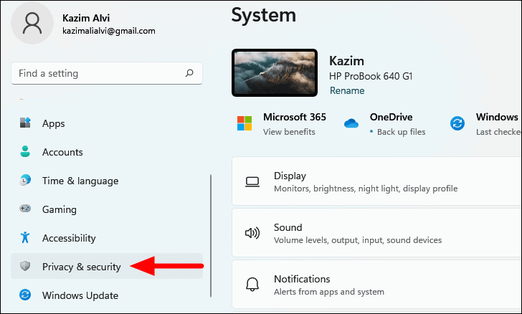
Task: Click the desktop wallpaper thumbnail
Action: 275,73
